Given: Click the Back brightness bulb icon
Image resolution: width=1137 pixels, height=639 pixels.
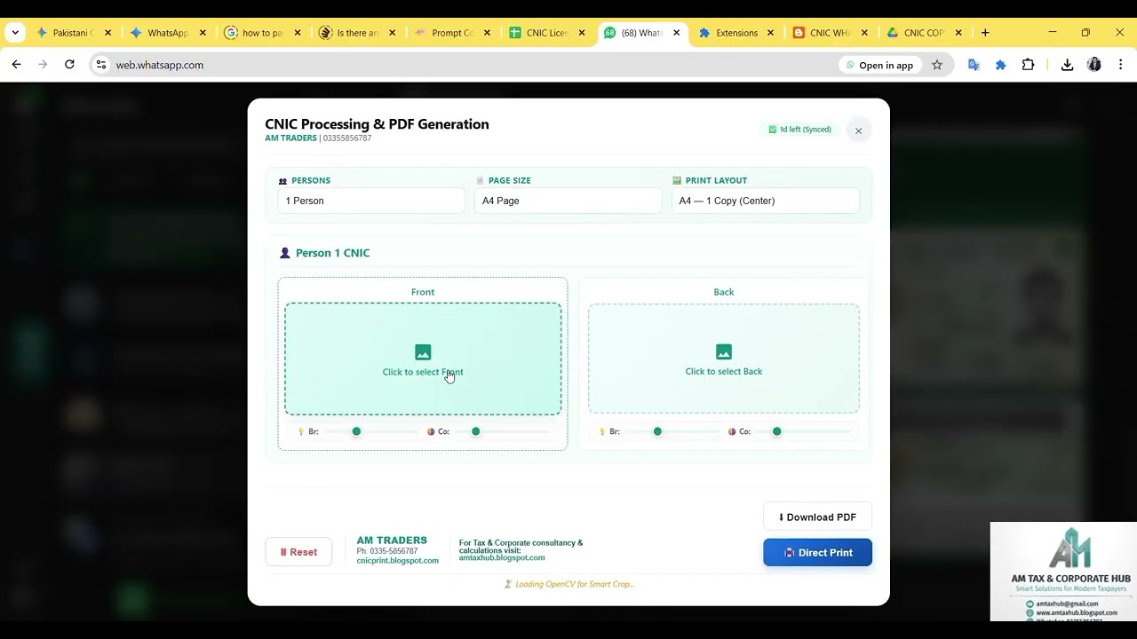Looking at the screenshot, I should click(x=602, y=431).
